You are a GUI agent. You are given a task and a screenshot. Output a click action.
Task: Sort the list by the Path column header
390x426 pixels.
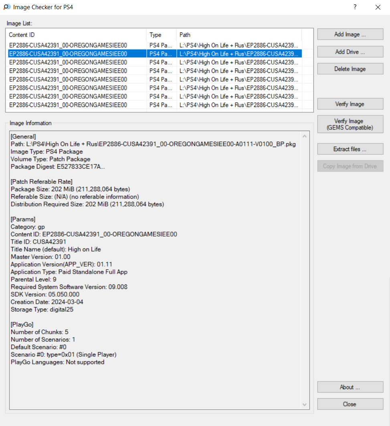(x=239, y=35)
